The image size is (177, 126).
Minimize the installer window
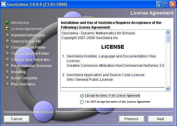159,4
